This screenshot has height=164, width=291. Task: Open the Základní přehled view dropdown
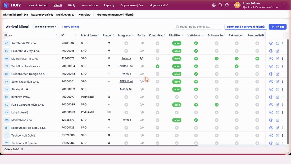(46, 27)
